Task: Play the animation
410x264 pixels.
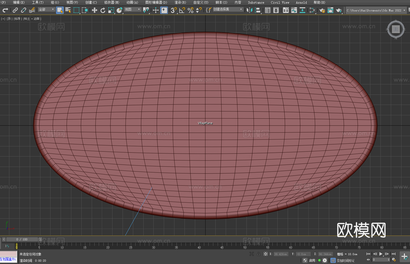Action: [381, 254]
